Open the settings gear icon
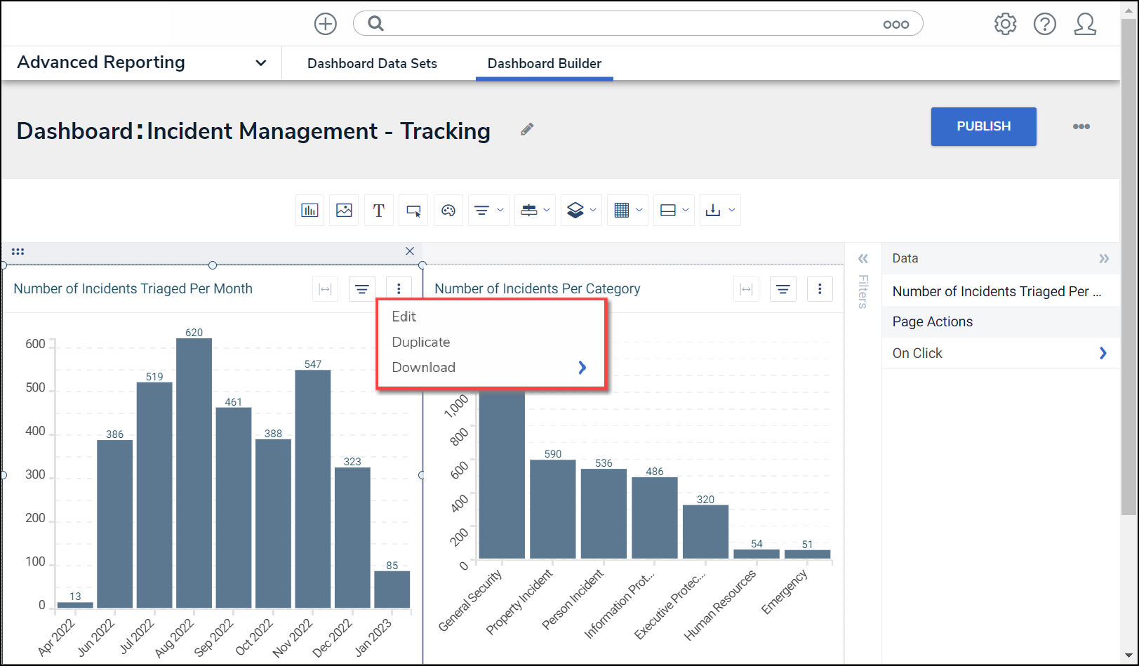This screenshot has height=666, width=1139. 1005,24
